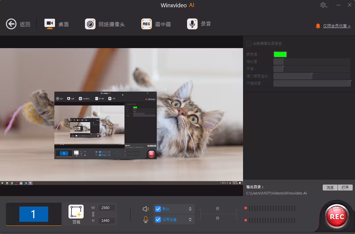Image resolution: width=355 pixels, height=234 pixels.
Task: Click the back arrow icon
Action: [x=11, y=24]
